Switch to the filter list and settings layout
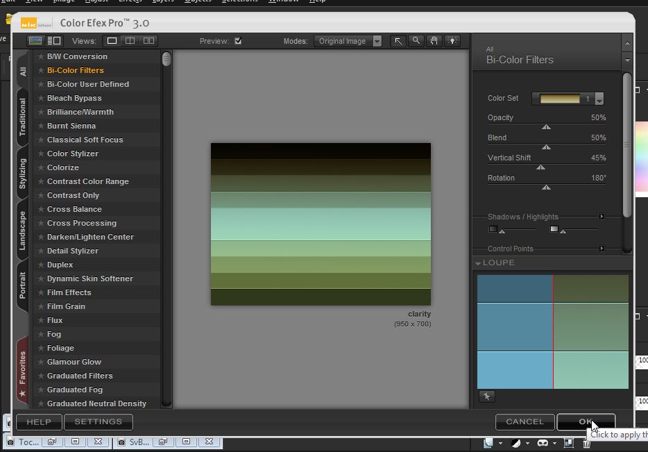Screen dimensions: 648x452 (54, 40)
